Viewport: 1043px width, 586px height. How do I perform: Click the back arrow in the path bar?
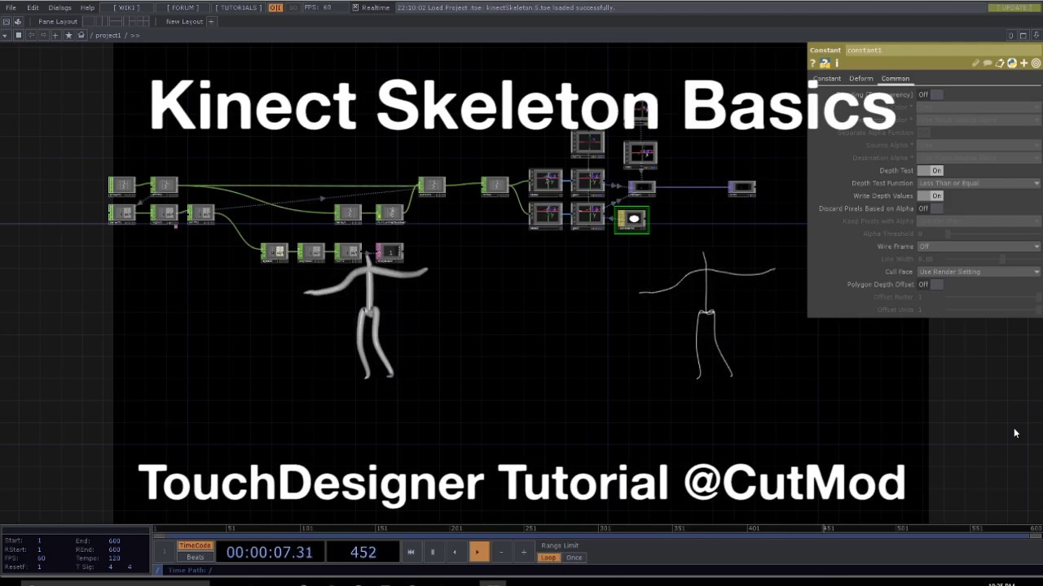pyautogui.click(x=31, y=35)
